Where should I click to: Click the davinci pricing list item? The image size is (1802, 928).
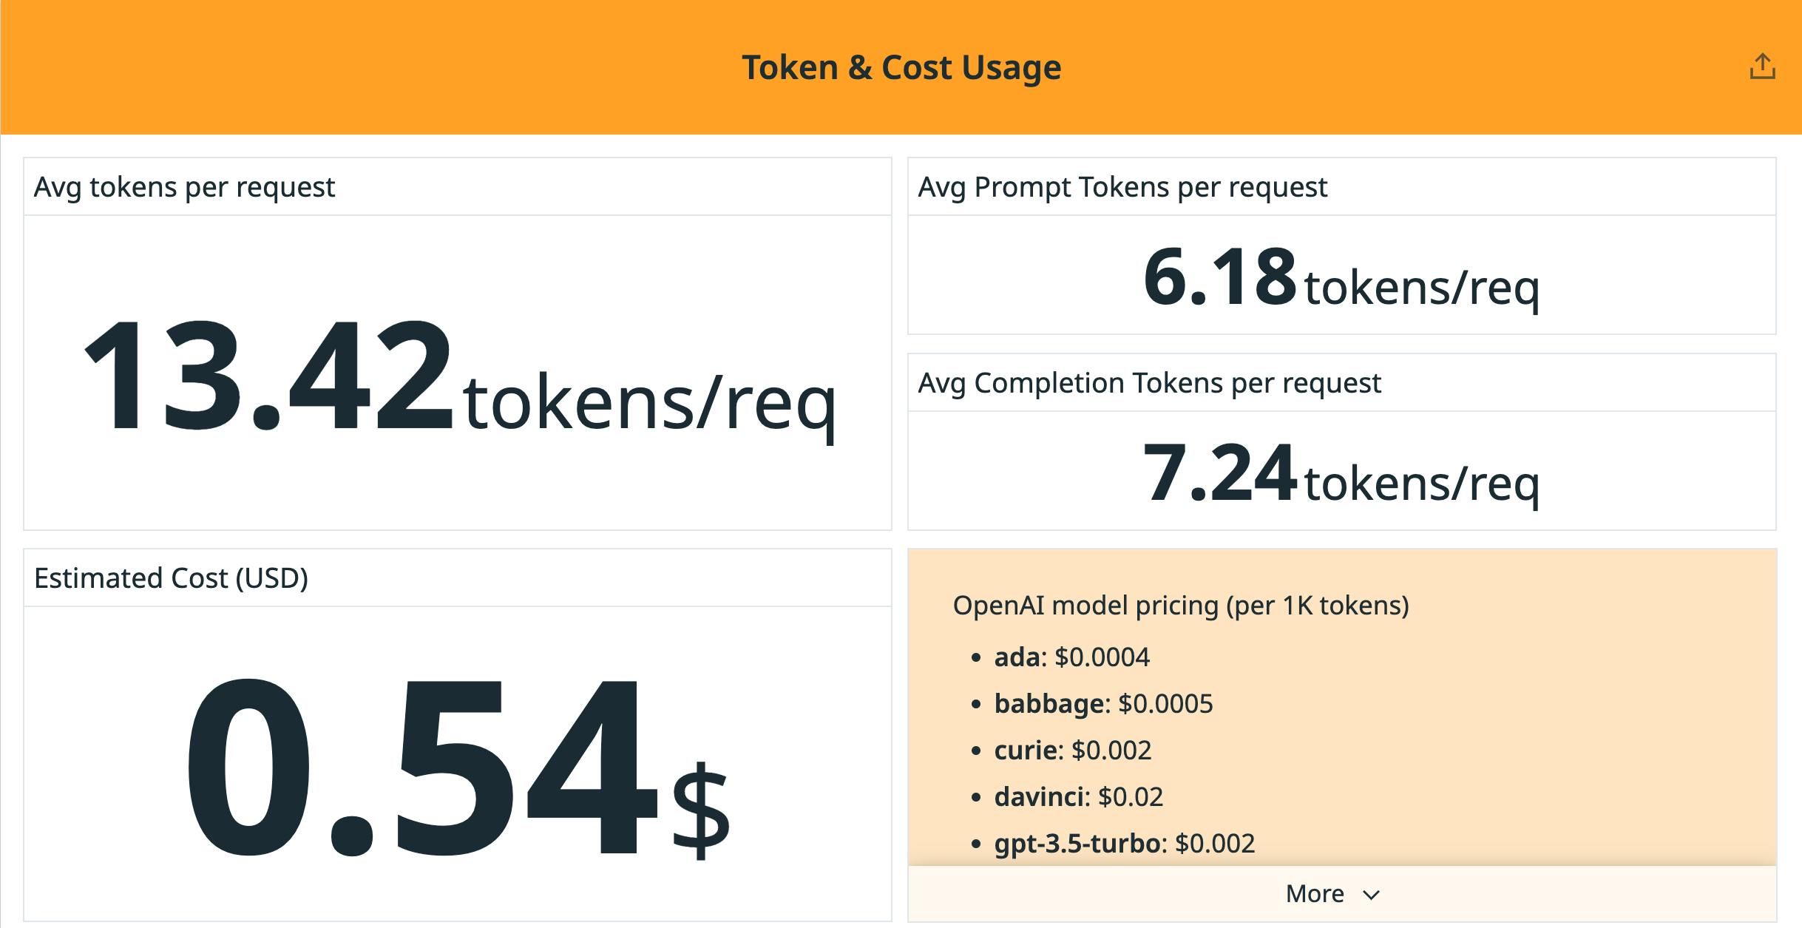click(x=1078, y=797)
